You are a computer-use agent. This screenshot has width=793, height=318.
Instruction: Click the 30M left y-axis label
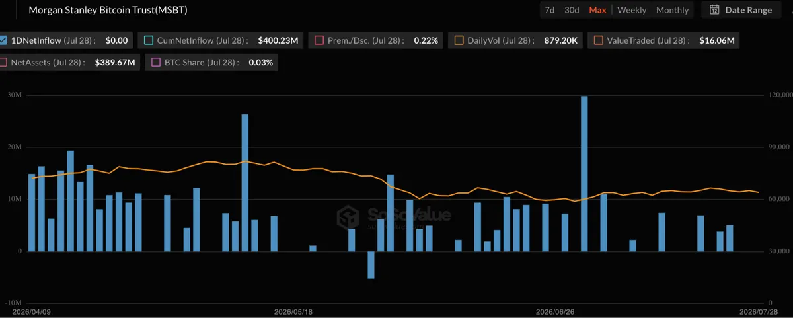(x=13, y=95)
